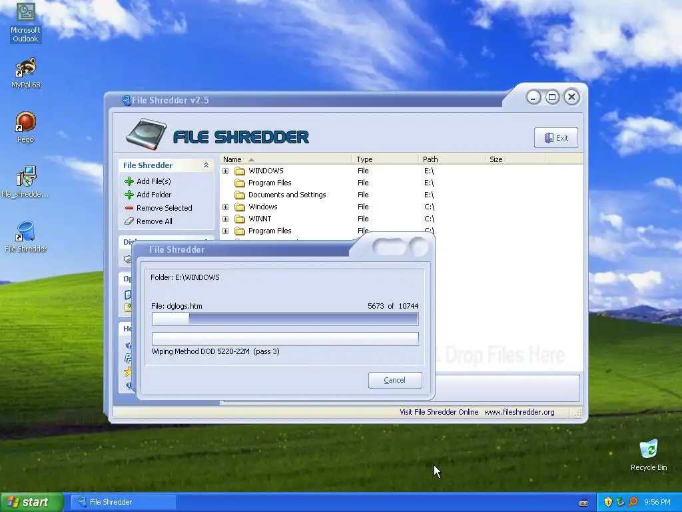Choose Remove All in sidebar
Screen dimensions: 682x512
coord(155,221)
